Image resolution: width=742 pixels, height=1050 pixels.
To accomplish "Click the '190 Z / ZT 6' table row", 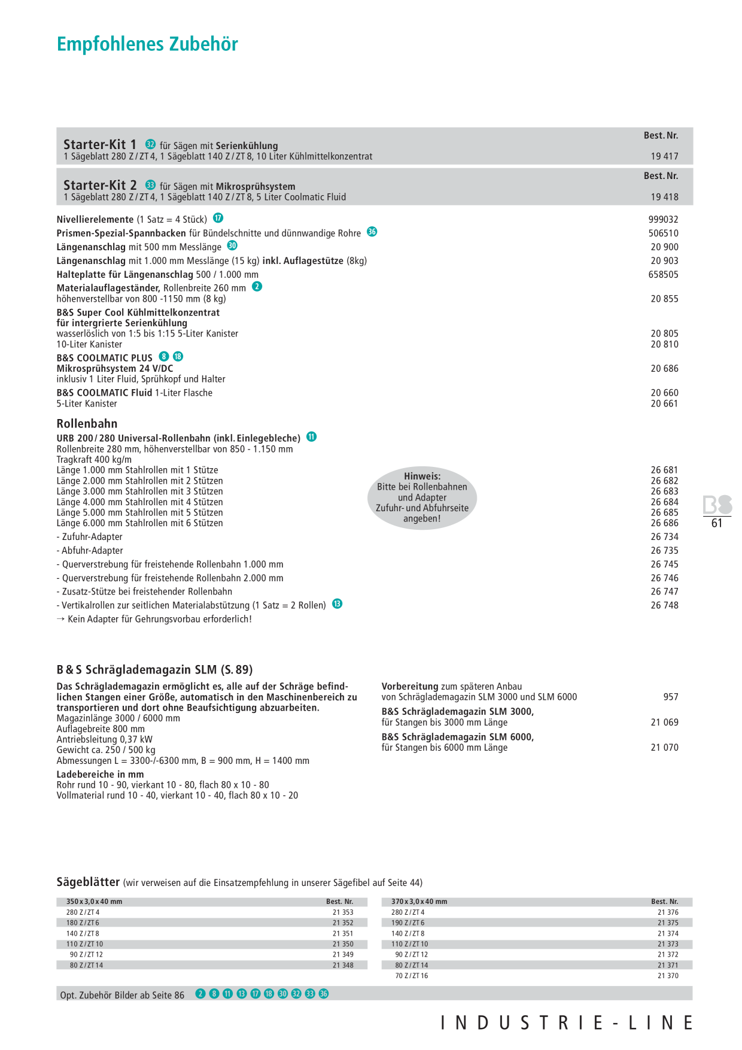I will (537, 923).
